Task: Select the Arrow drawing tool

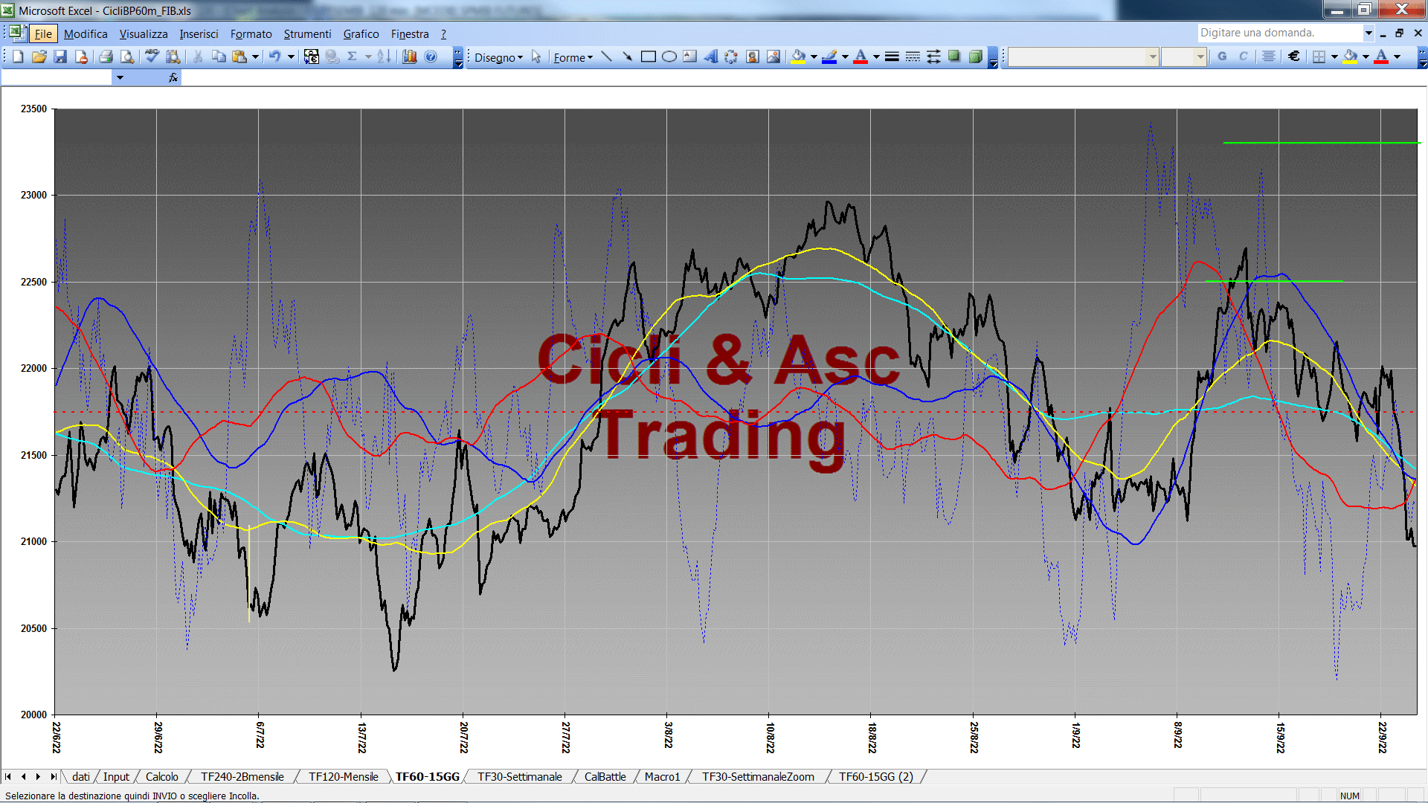Action: click(x=627, y=57)
